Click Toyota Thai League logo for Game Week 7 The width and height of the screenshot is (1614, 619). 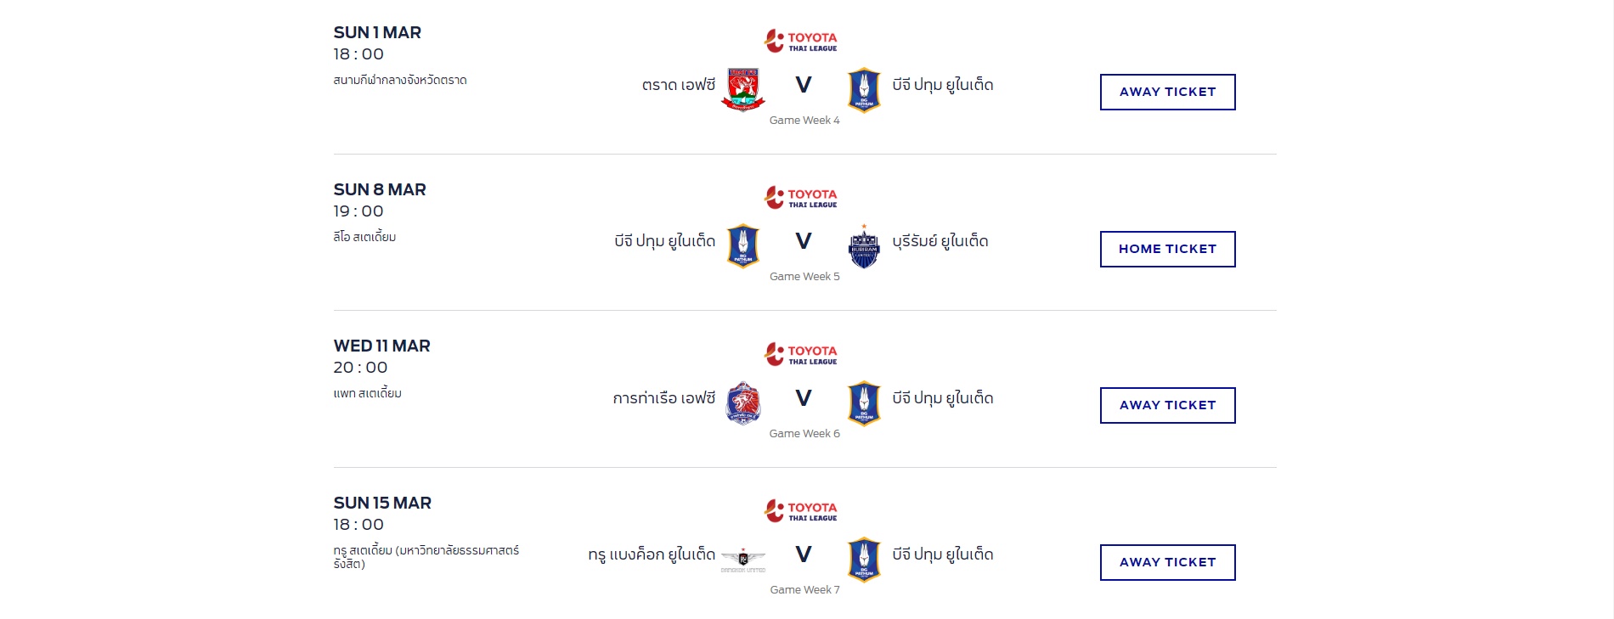[x=801, y=510]
